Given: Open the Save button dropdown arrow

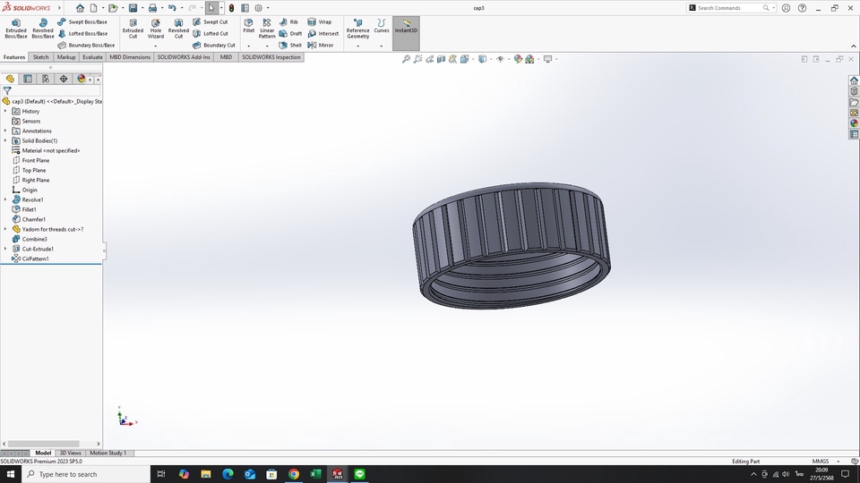Looking at the screenshot, I should [142, 8].
